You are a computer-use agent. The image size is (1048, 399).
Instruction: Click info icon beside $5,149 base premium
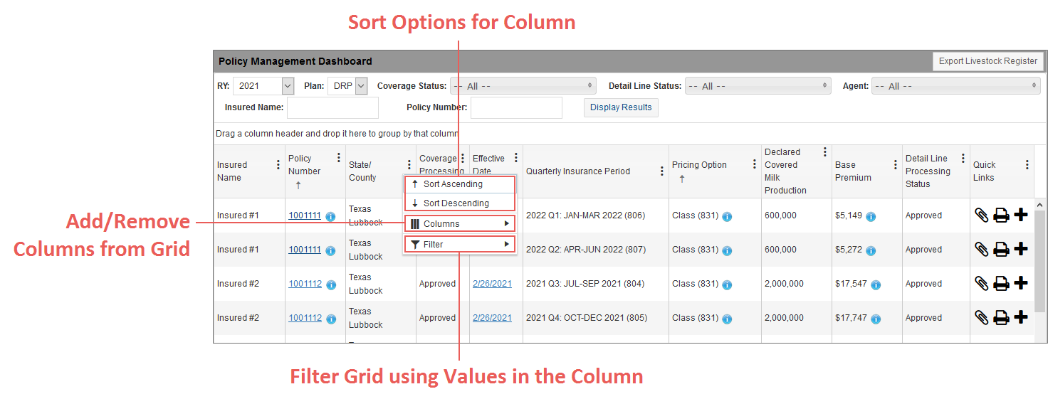click(x=871, y=216)
